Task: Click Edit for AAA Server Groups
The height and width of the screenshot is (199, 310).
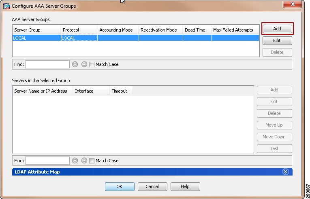Action: tap(277, 40)
